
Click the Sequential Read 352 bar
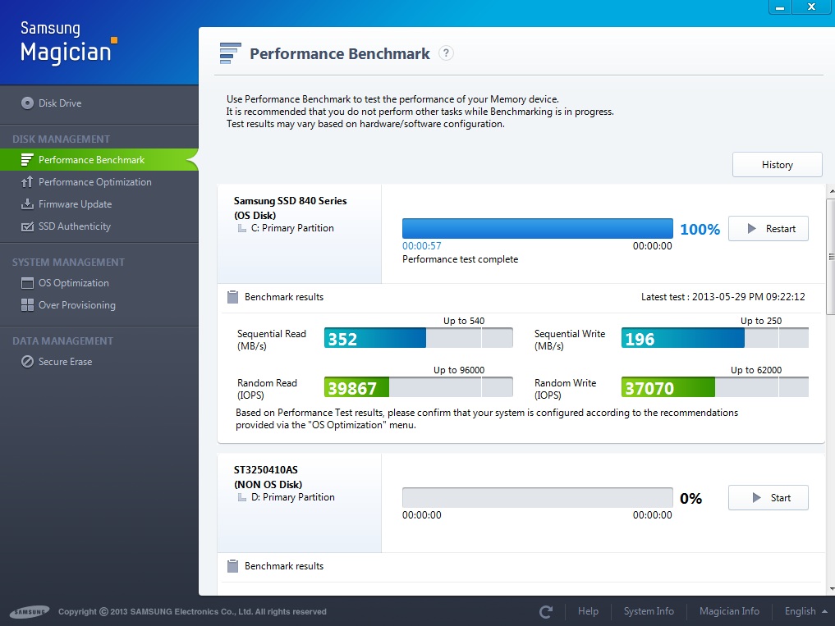coord(419,337)
